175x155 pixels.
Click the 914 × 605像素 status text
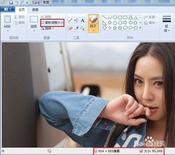pyautogui.click(x=109, y=151)
